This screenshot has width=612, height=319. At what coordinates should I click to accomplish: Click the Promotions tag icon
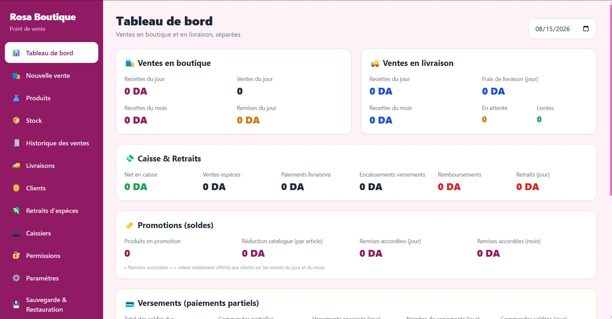tap(130, 225)
